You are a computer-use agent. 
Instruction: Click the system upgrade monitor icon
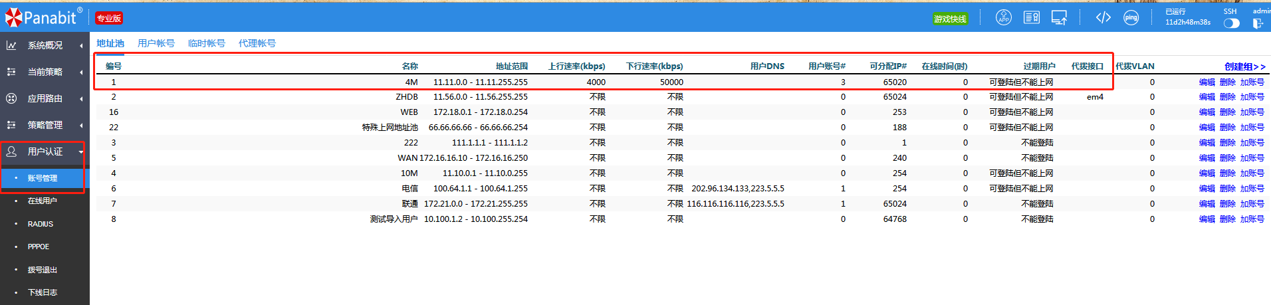coord(1059,18)
